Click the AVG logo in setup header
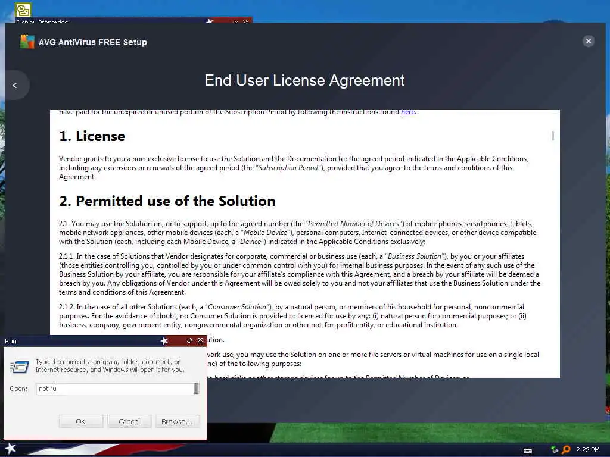This screenshot has height=457, width=610. (x=27, y=42)
